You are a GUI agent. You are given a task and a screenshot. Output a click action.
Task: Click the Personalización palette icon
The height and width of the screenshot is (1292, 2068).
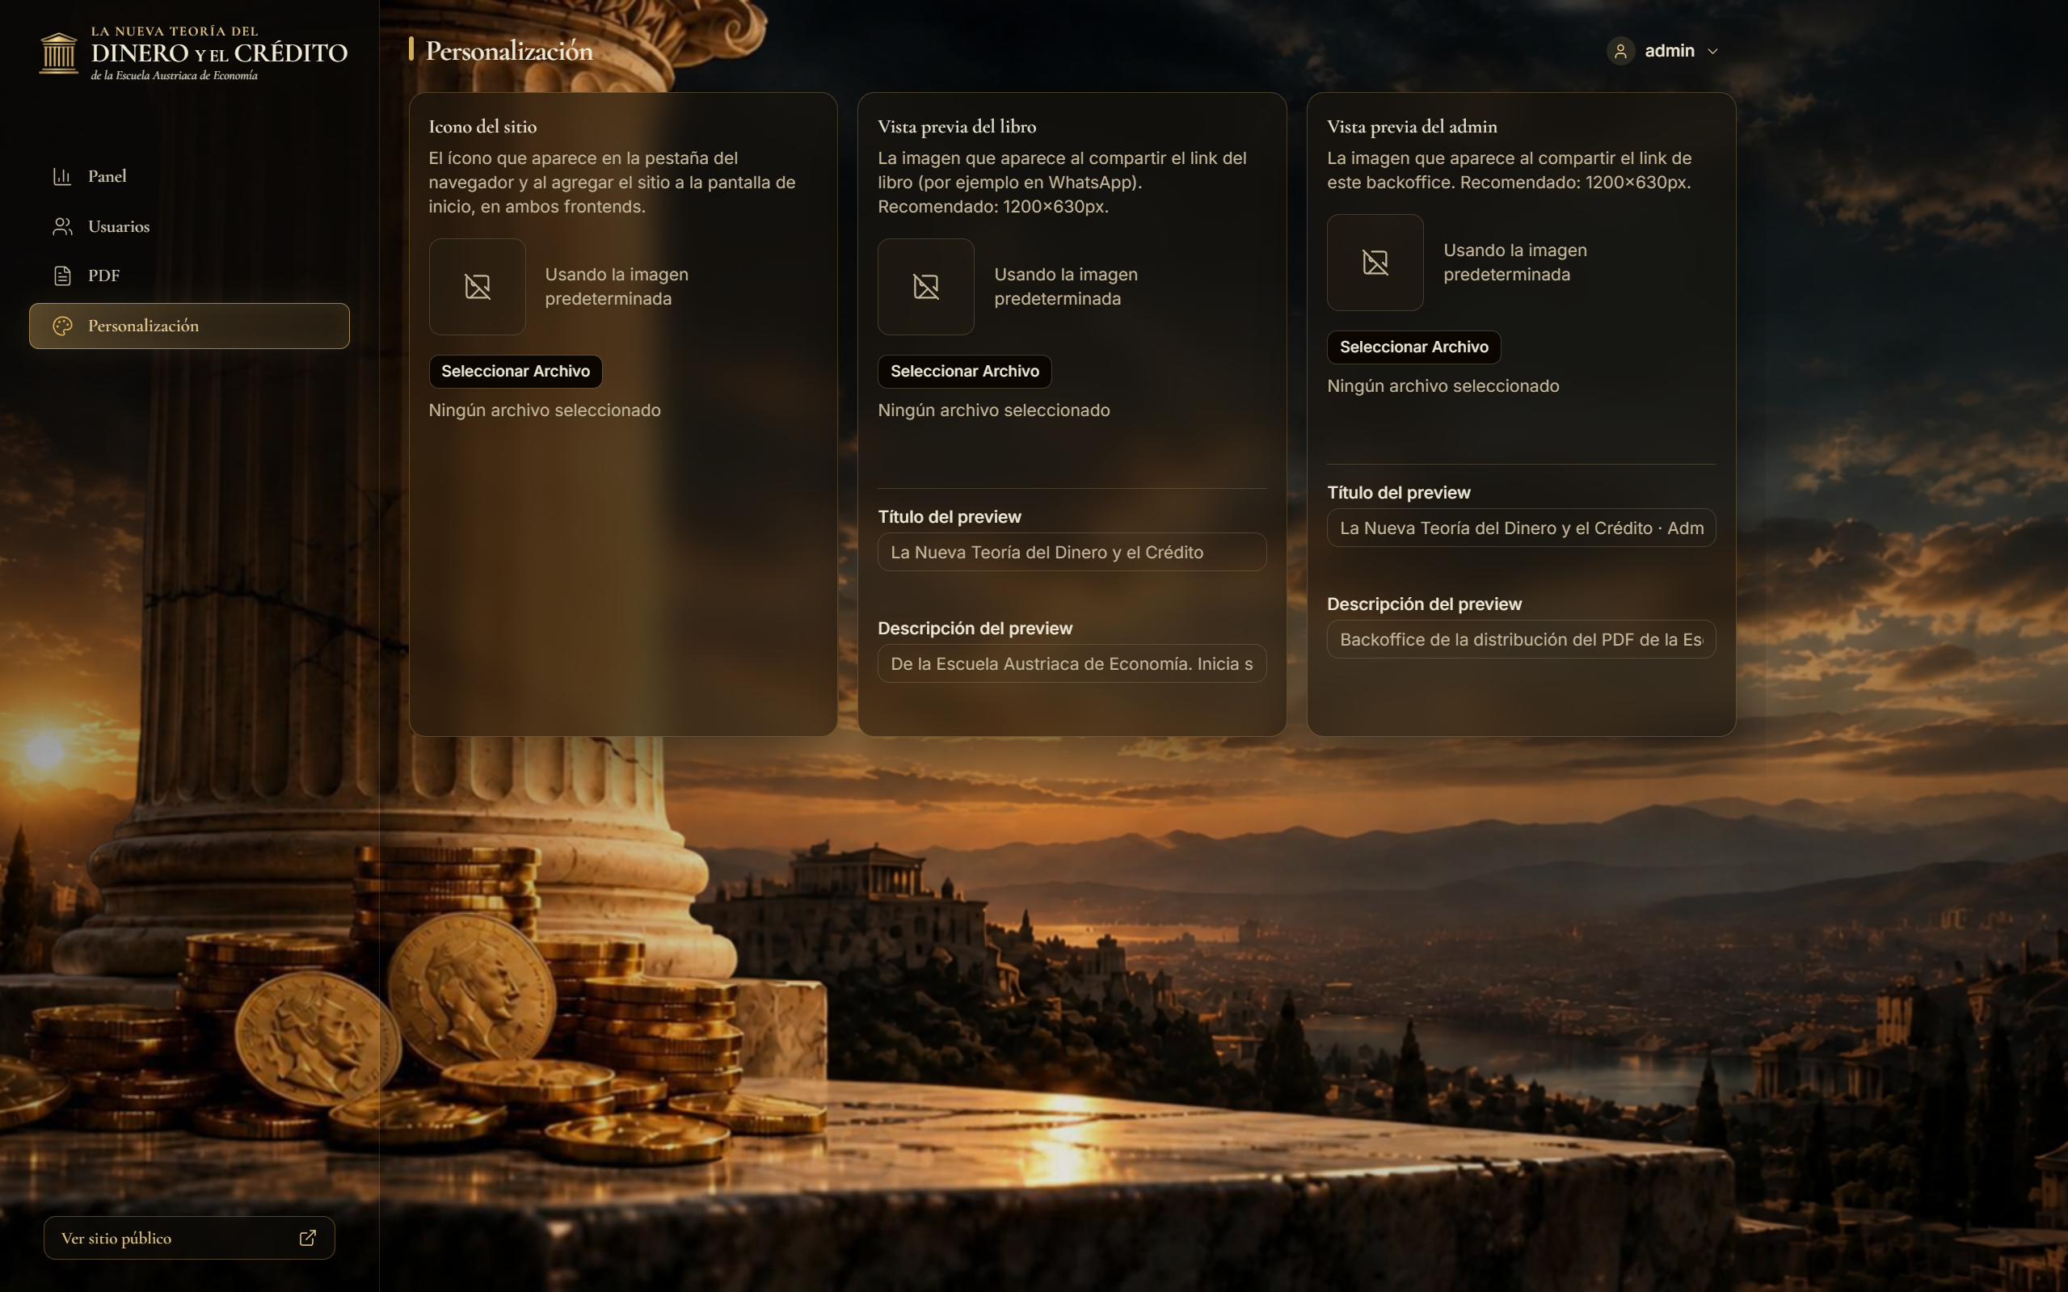click(61, 326)
